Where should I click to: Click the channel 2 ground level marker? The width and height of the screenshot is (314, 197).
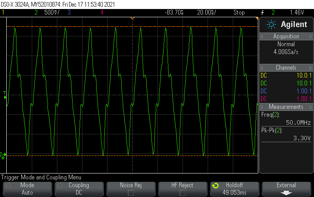coord(3,155)
